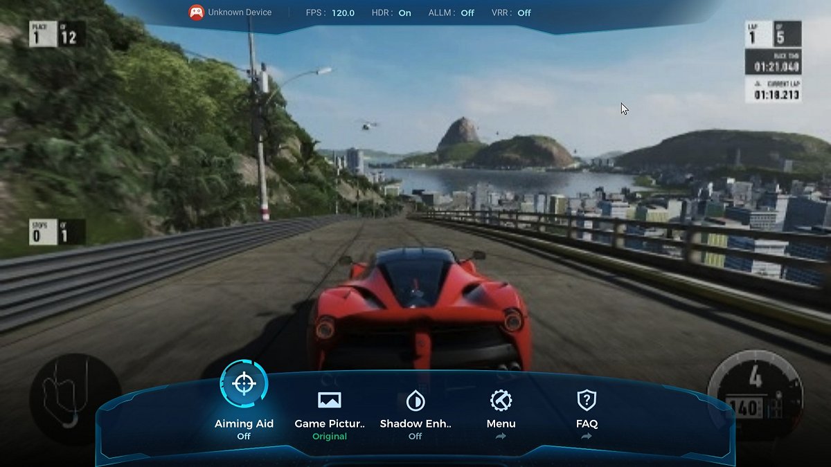The width and height of the screenshot is (831, 467).
Task: Open the Game Picture mode icon
Action: click(330, 400)
